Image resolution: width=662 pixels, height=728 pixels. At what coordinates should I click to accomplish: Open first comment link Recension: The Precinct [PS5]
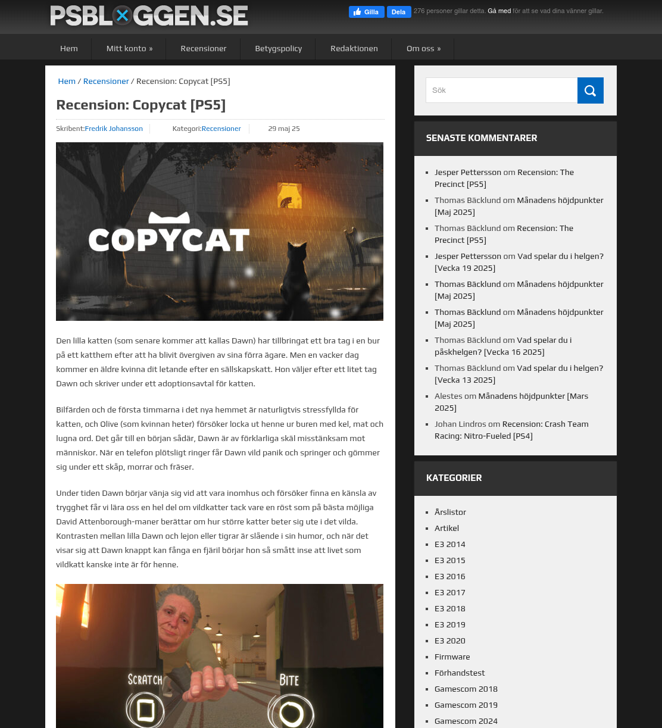pyautogui.click(x=504, y=178)
